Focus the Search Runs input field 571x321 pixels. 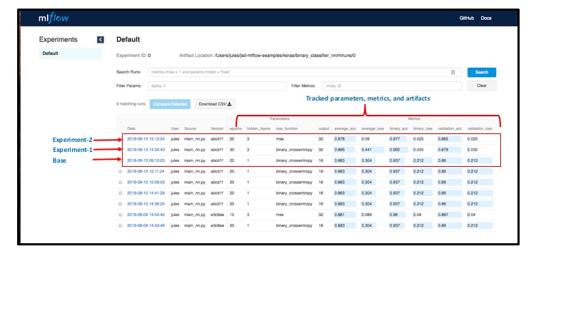click(x=300, y=72)
